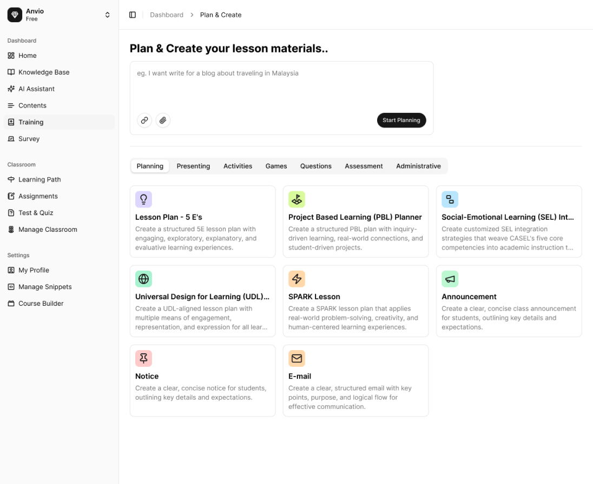Select the AI Assistant sidebar icon
The image size is (593, 484).
[x=11, y=89]
